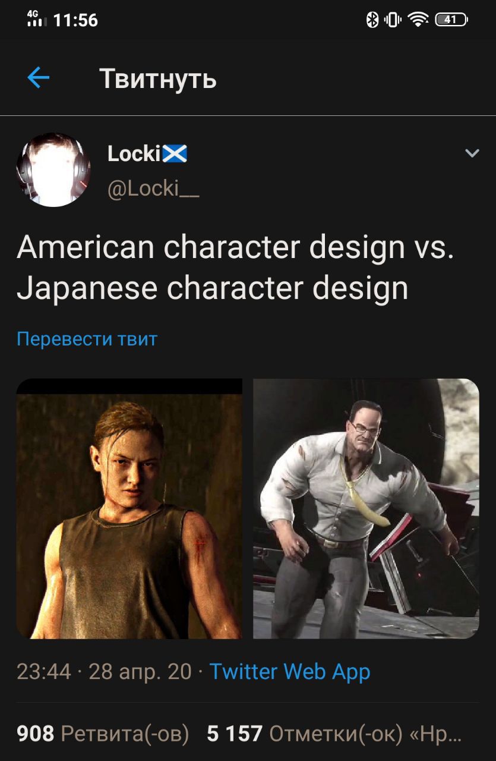Tap the Locki display name
Viewport: 496px width, 761px height.
point(134,154)
